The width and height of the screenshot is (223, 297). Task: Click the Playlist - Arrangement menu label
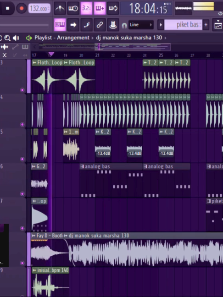[62, 38]
